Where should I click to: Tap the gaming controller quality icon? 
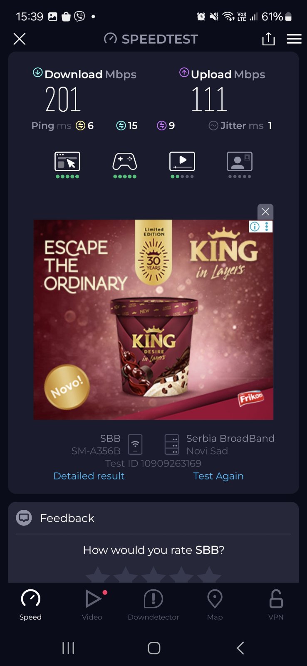tap(125, 162)
